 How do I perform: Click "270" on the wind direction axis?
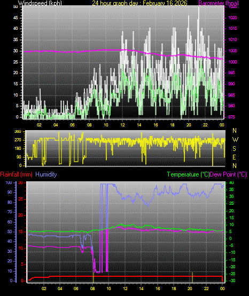[18, 140]
